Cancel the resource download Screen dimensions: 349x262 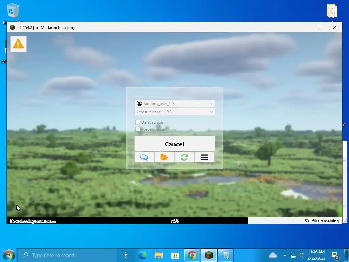pyautogui.click(x=174, y=144)
